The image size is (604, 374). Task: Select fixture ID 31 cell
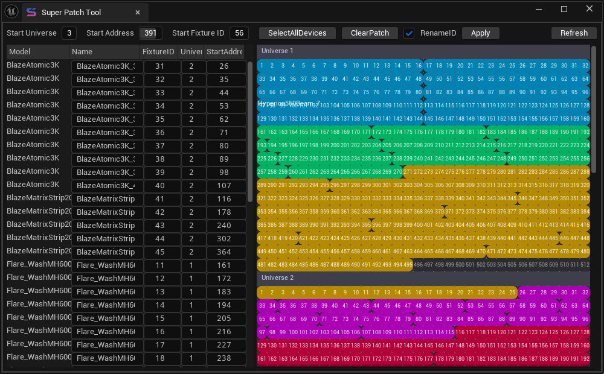click(x=160, y=66)
